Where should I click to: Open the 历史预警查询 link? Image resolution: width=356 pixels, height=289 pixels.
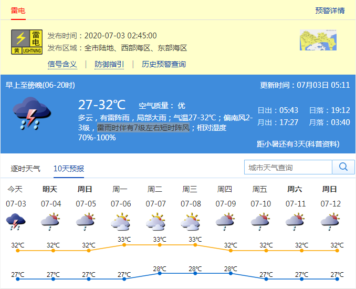[x=164, y=64]
